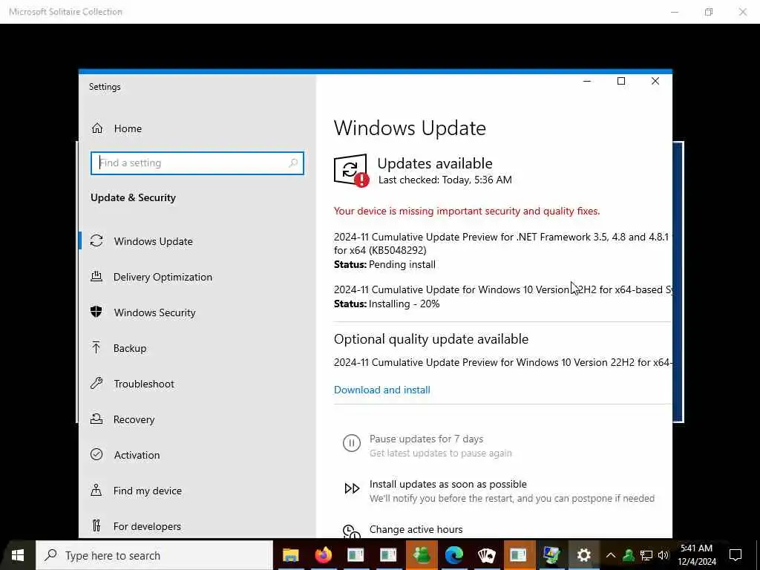Click the computer warning icon in the taskbar
The width and height of the screenshot is (760, 570).
click(551, 555)
